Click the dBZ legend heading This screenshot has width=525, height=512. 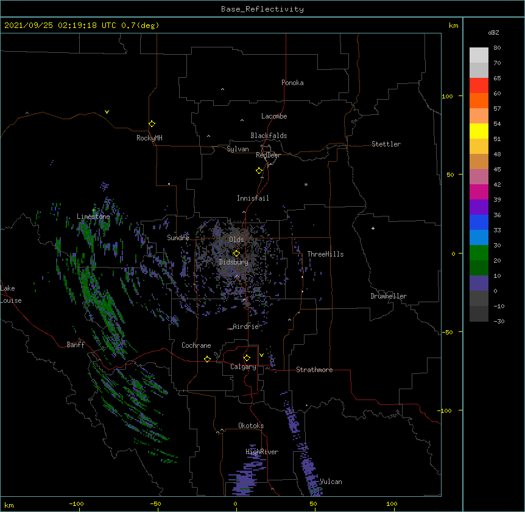493,33
